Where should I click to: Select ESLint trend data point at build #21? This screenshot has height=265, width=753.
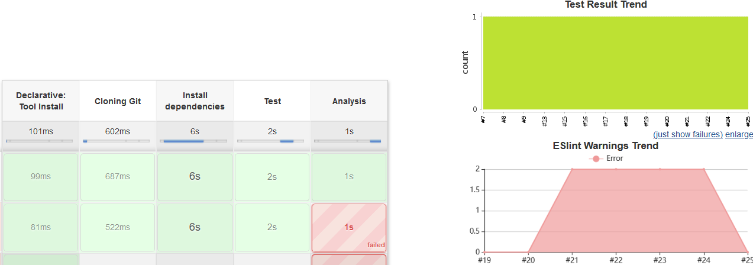(x=572, y=169)
